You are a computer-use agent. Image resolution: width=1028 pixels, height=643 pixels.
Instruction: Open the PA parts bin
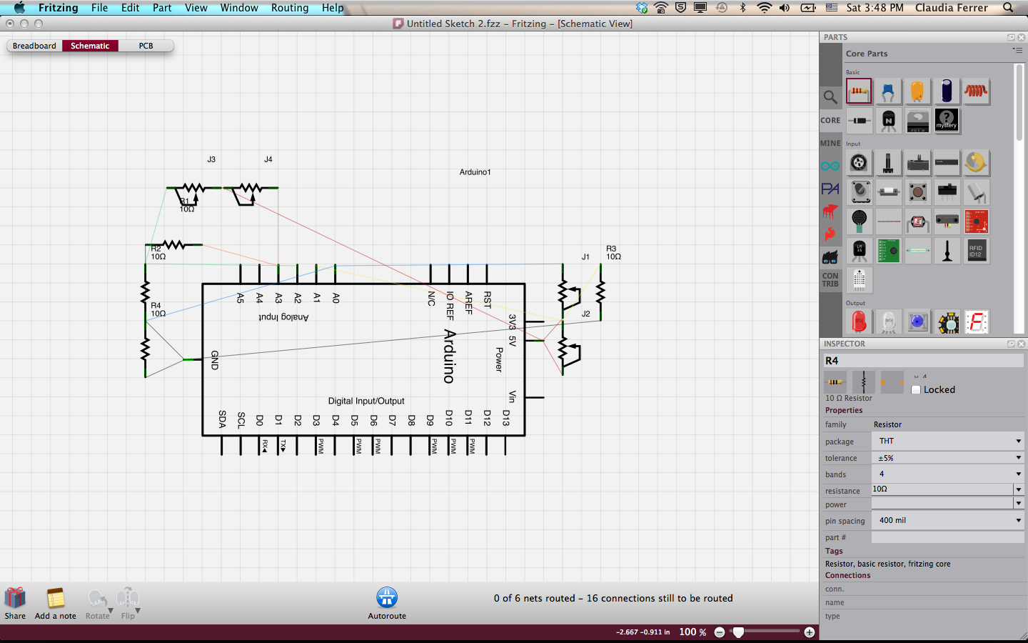point(830,189)
